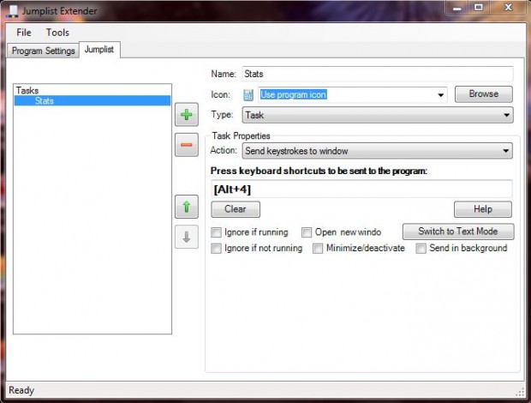Click the green plus add task icon
The width and height of the screenshot is (531, 403).
point(186,115)
